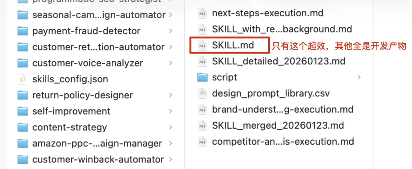412x169 pixels.
Task: Select the customer-retention-automator folder name
Action: click(98, 47)
